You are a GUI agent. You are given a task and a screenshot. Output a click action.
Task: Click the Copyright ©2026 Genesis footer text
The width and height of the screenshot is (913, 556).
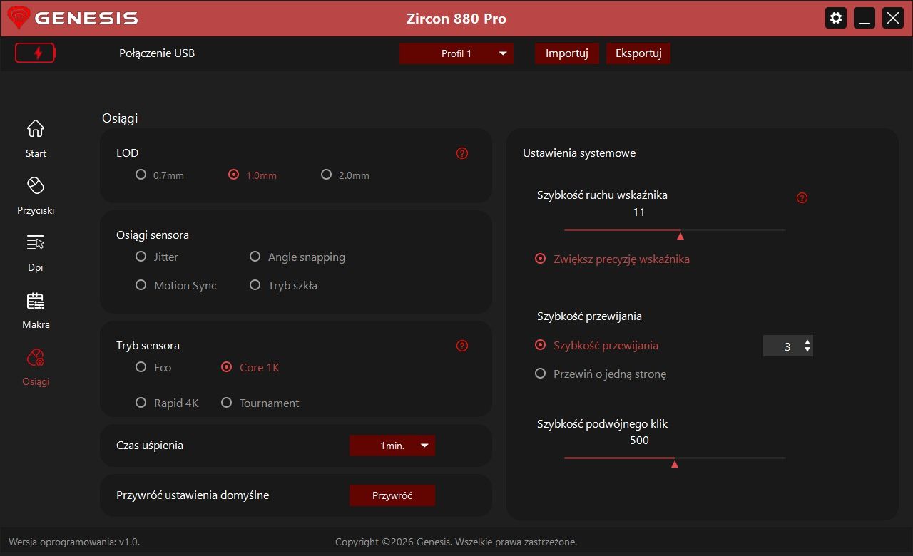point(456,542)
